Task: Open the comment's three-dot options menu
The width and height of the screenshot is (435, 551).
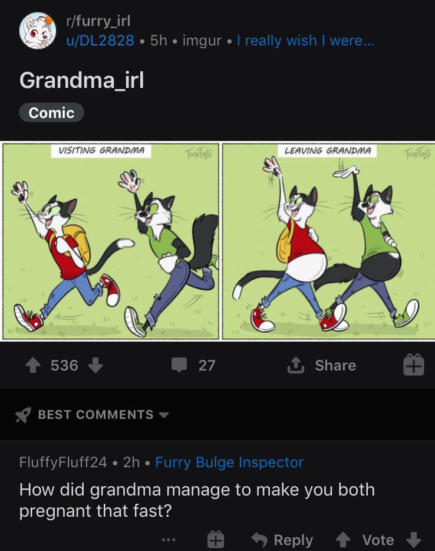Action: 169,540
